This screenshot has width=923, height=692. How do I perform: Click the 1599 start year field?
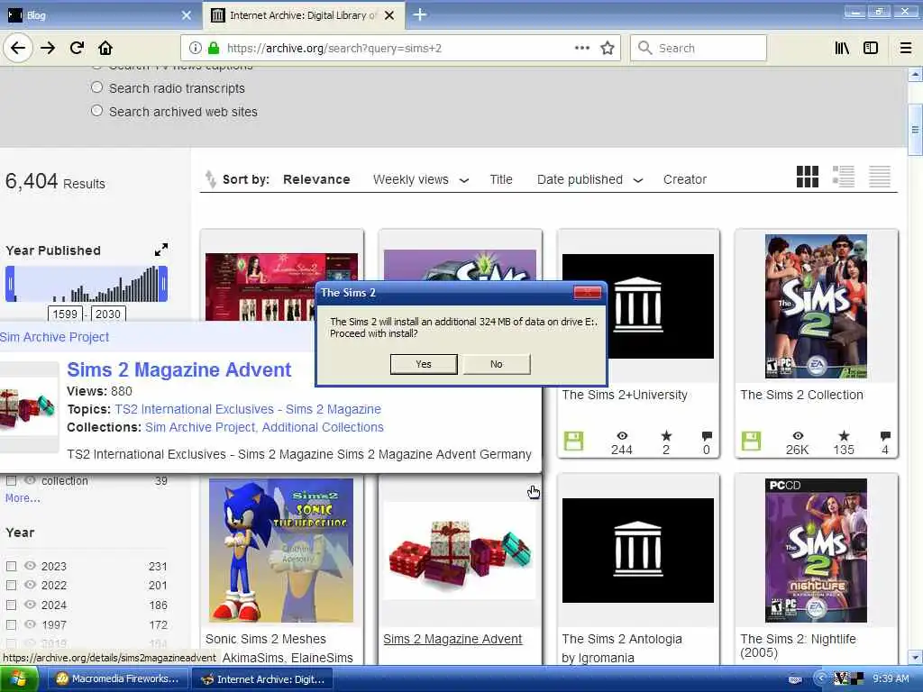[65, 314]
